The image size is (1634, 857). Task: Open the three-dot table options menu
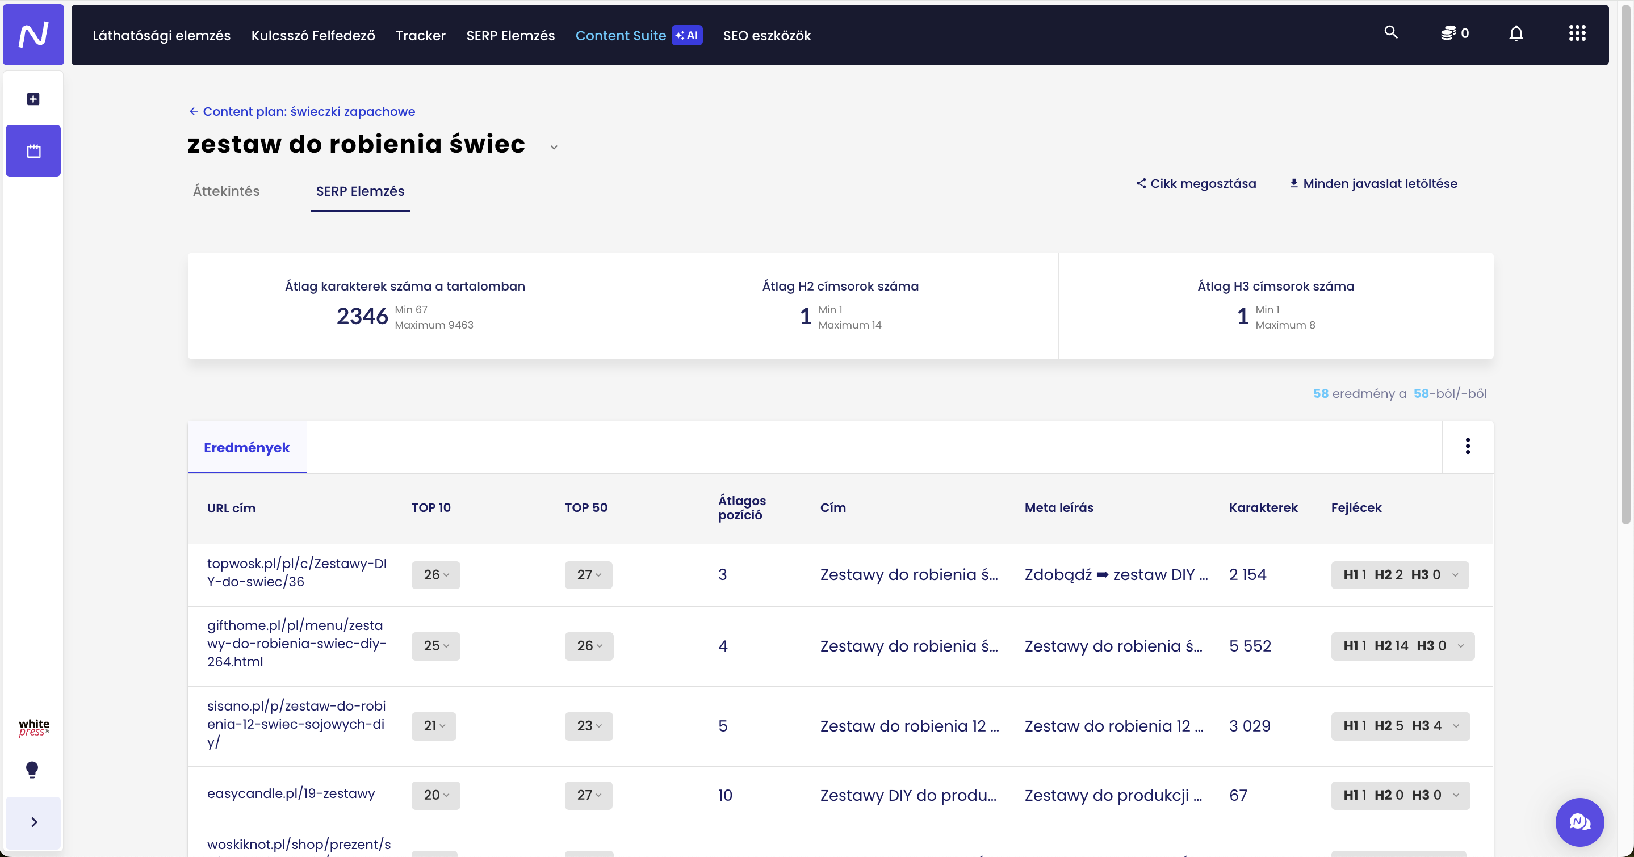click(x=1467, y=446)
